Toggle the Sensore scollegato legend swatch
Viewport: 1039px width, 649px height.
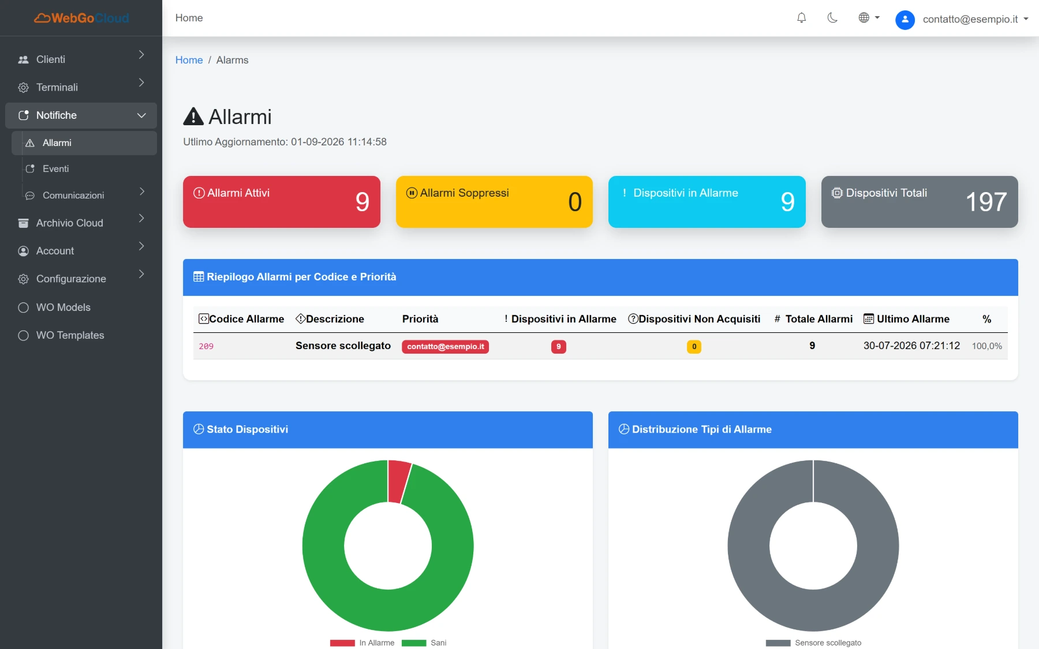778,643
